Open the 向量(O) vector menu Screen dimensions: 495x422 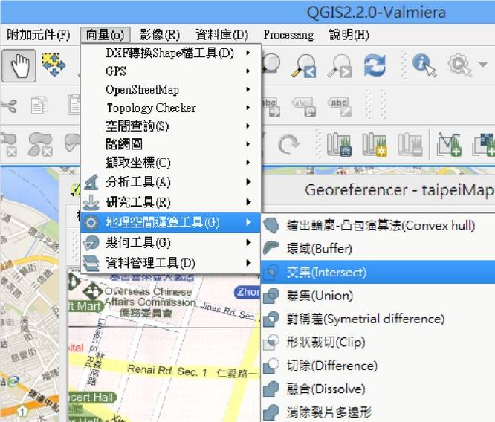pos(105,35)
